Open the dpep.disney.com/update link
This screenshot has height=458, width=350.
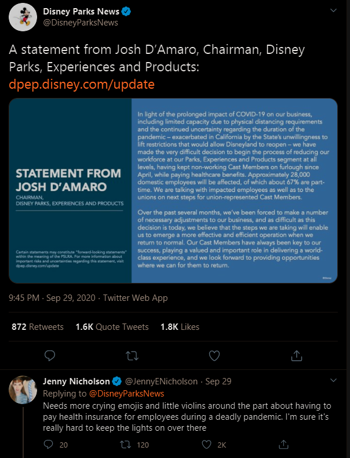[x=82, y=85]
